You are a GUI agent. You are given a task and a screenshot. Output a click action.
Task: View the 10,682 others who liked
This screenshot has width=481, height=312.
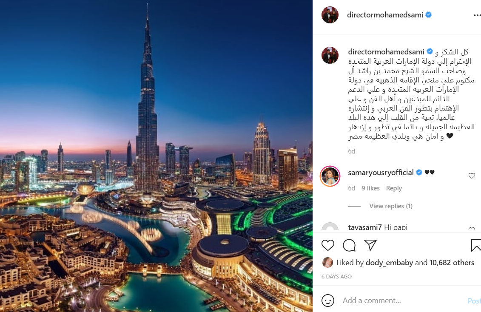pyautogui.click(x=452, y=263)
